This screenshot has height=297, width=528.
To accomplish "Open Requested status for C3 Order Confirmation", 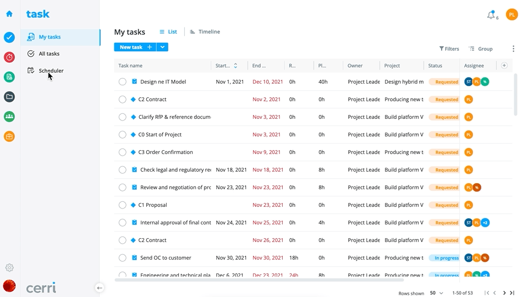I will tap(444, 152).
